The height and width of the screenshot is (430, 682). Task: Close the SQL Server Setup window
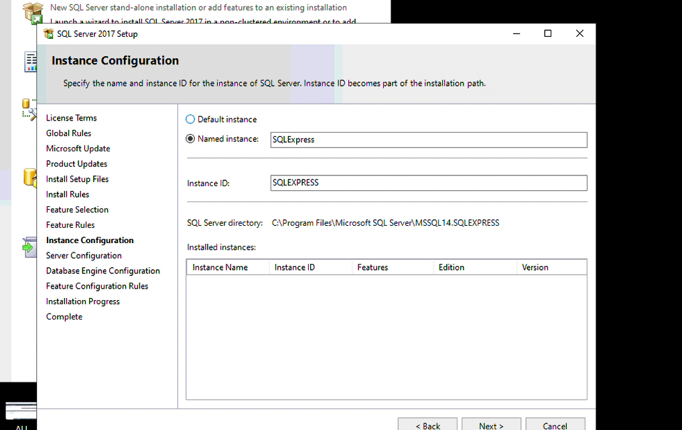click(x=579, y=33)
